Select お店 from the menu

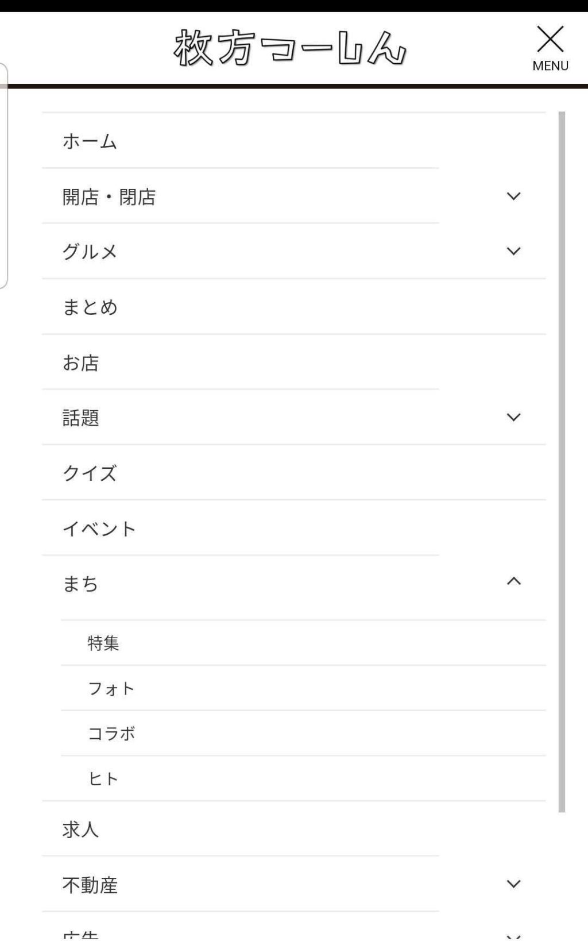tap(80, 362)
